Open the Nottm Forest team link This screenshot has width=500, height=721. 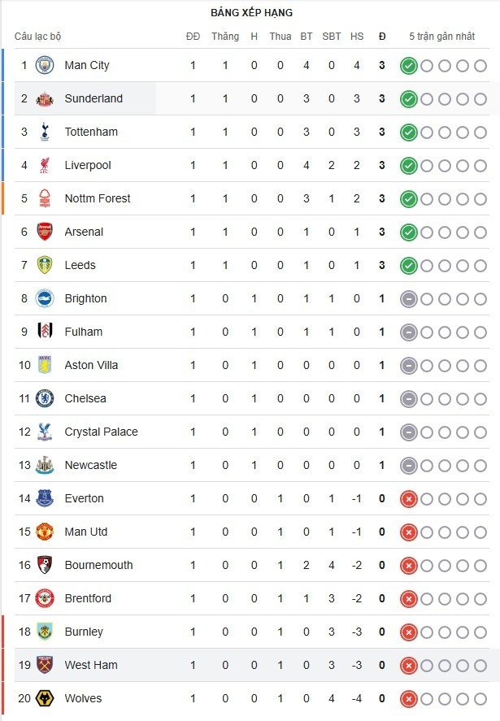pos(98,198)
